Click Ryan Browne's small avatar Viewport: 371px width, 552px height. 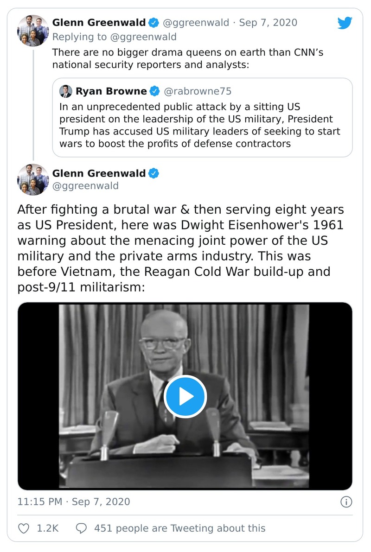click(66, 91)
